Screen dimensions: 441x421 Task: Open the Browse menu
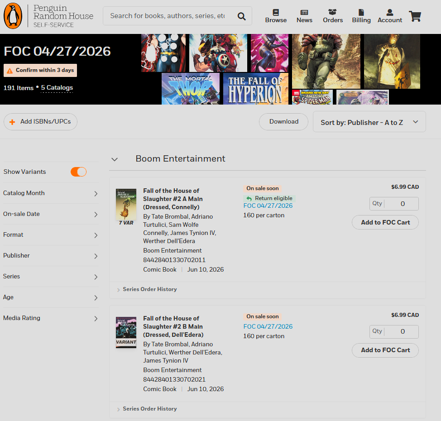pos(276,16)
